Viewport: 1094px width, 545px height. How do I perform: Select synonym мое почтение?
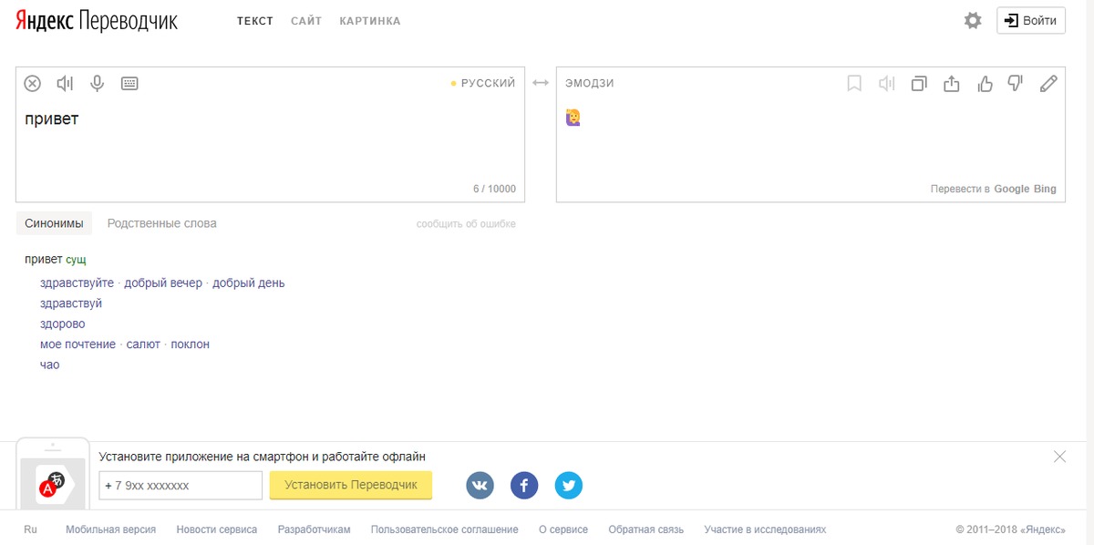coord(77,344)
